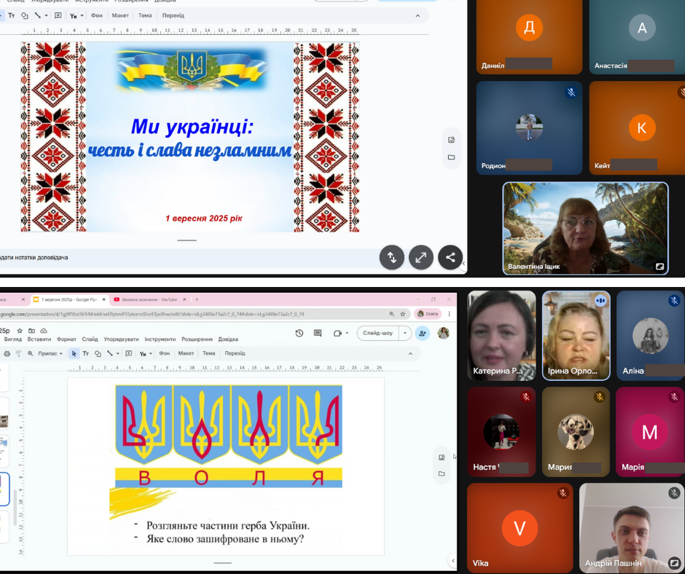This screenshot has width=685, height=574.
Task: Add comment icon above 'Ми українці' slide
Action: point(58,15)
